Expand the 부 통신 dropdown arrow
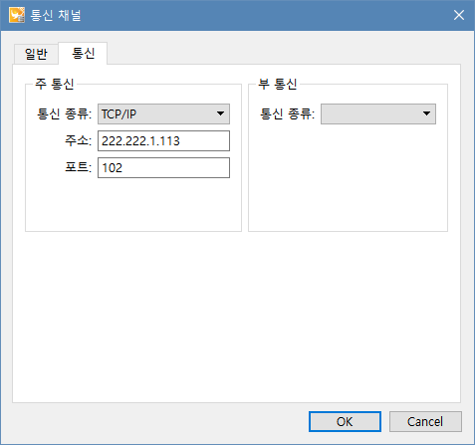 click(426, 113)
